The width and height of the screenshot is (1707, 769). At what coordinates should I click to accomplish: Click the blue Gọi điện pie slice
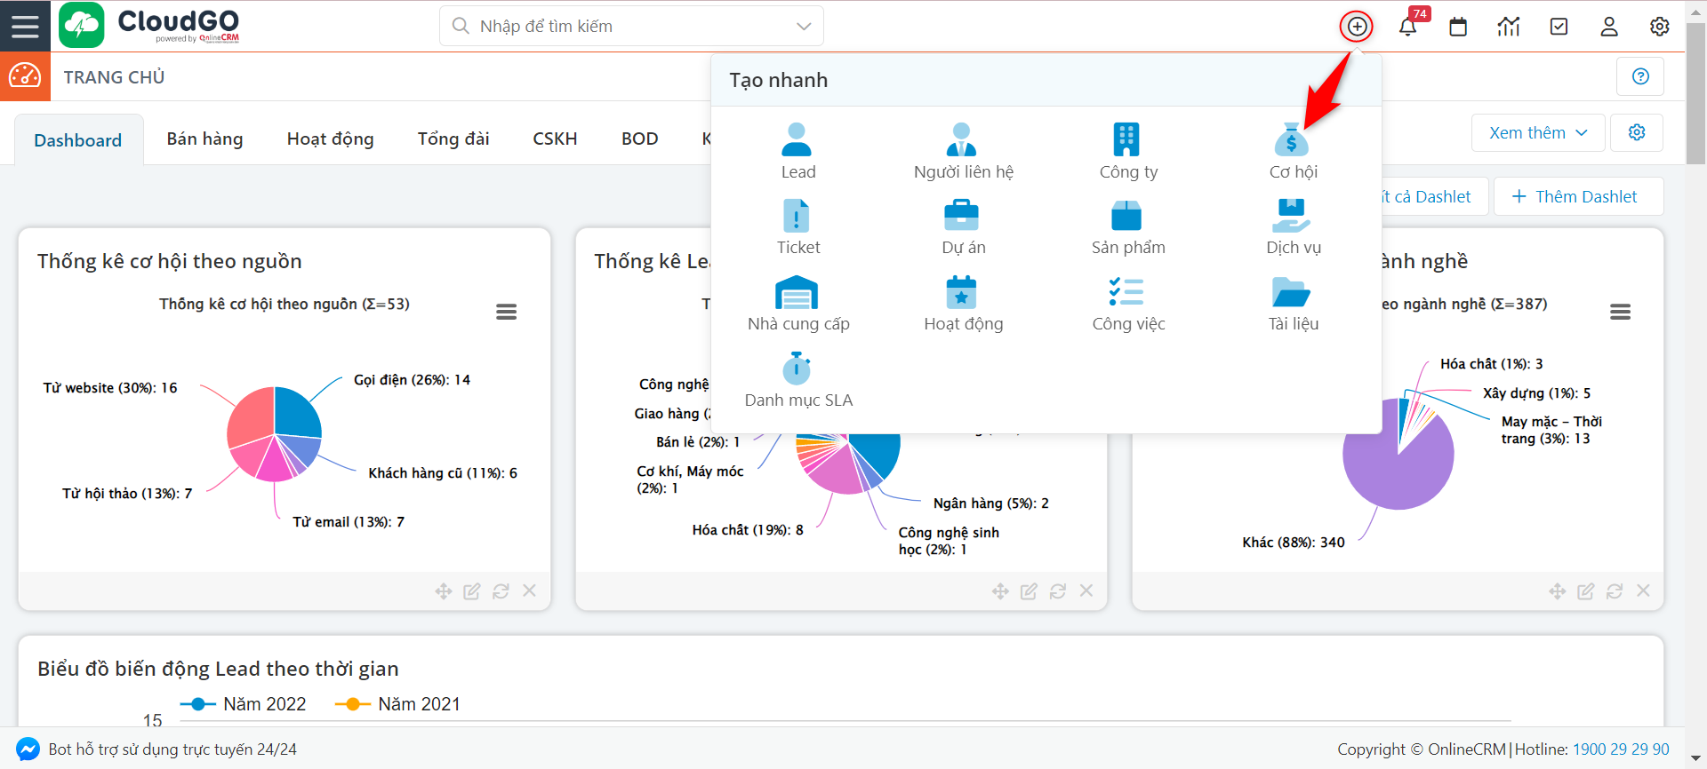(298, 412)
